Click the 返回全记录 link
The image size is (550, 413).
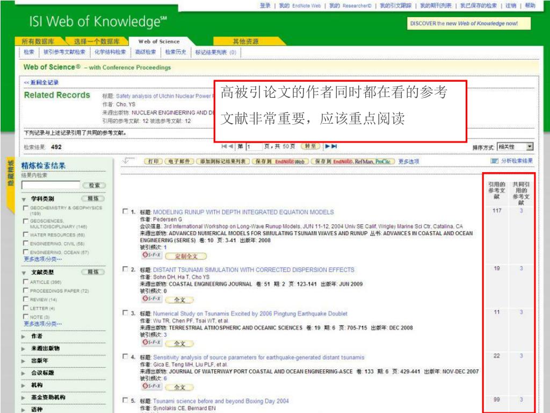(41, 82)
